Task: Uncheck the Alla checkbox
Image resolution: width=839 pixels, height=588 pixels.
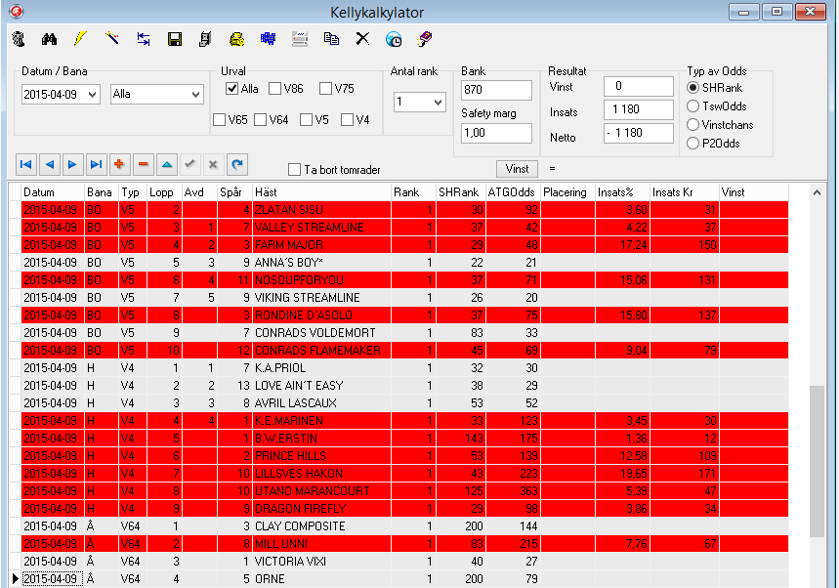Action: 231,89
